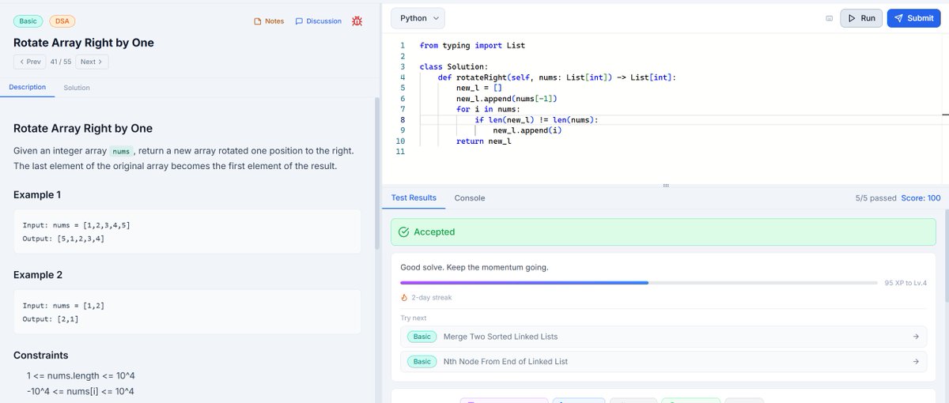Click 'Output: [5,1,2,3,4]' in Example 1
The image size is (949, 403).
coord(63,238)
